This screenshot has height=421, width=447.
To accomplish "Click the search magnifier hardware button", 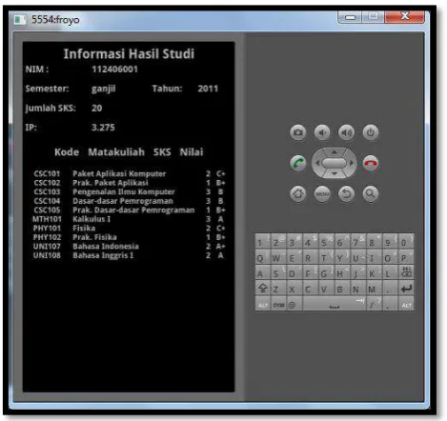I will tap(371, 193).
